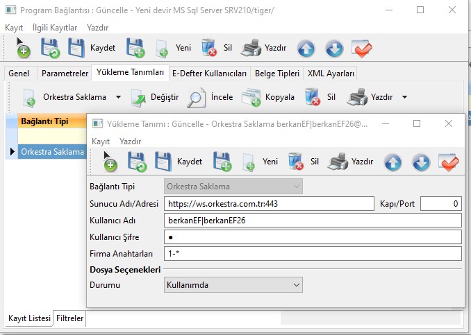
Task: Select the Filtreler bottom tab
Action: pos(70,318)
